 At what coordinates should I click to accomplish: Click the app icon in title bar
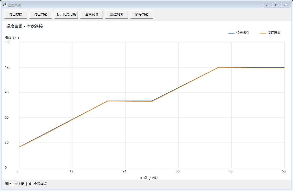pos(5,5)
